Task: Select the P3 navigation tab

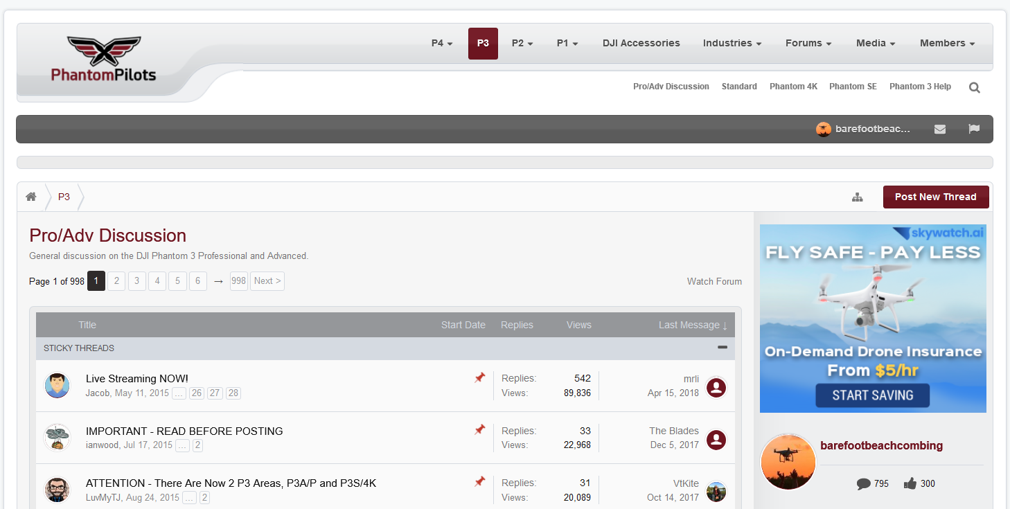Action: [483, 43]
